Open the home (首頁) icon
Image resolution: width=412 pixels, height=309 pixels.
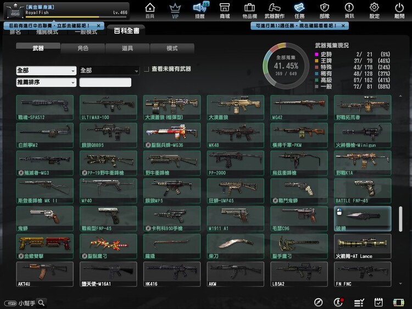coord(150,10)
